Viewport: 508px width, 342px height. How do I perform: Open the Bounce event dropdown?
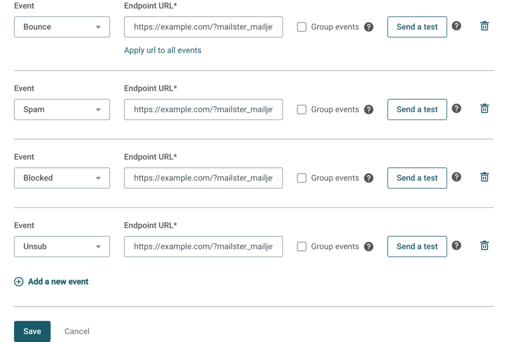coord(62,27)
